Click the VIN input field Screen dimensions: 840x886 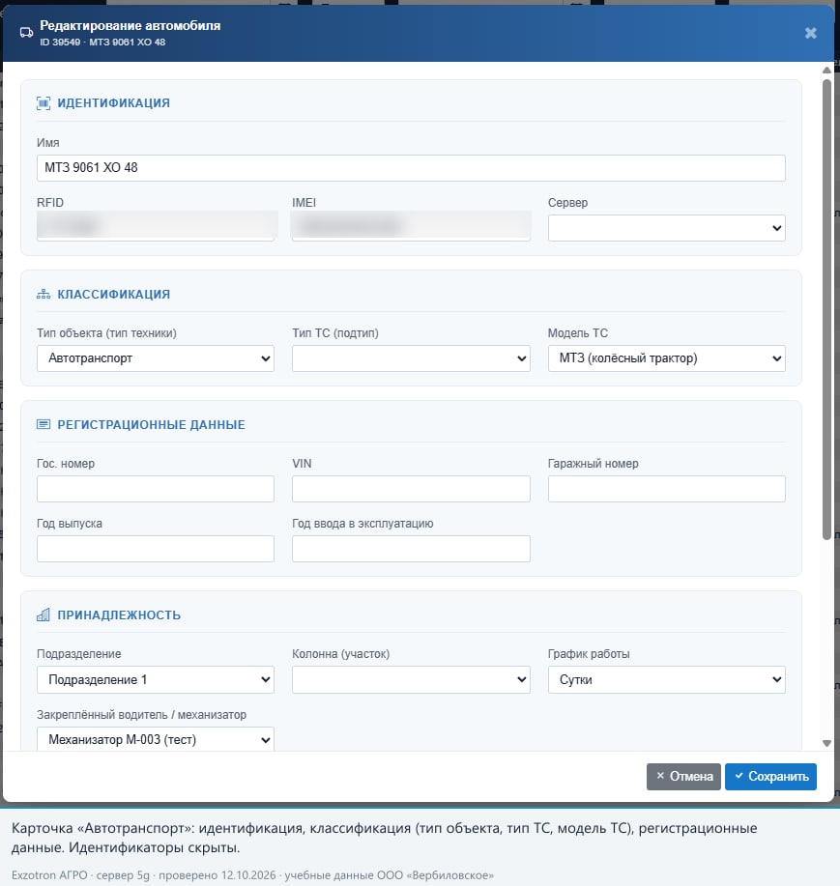pyautogui.click(x=411, y=489)
